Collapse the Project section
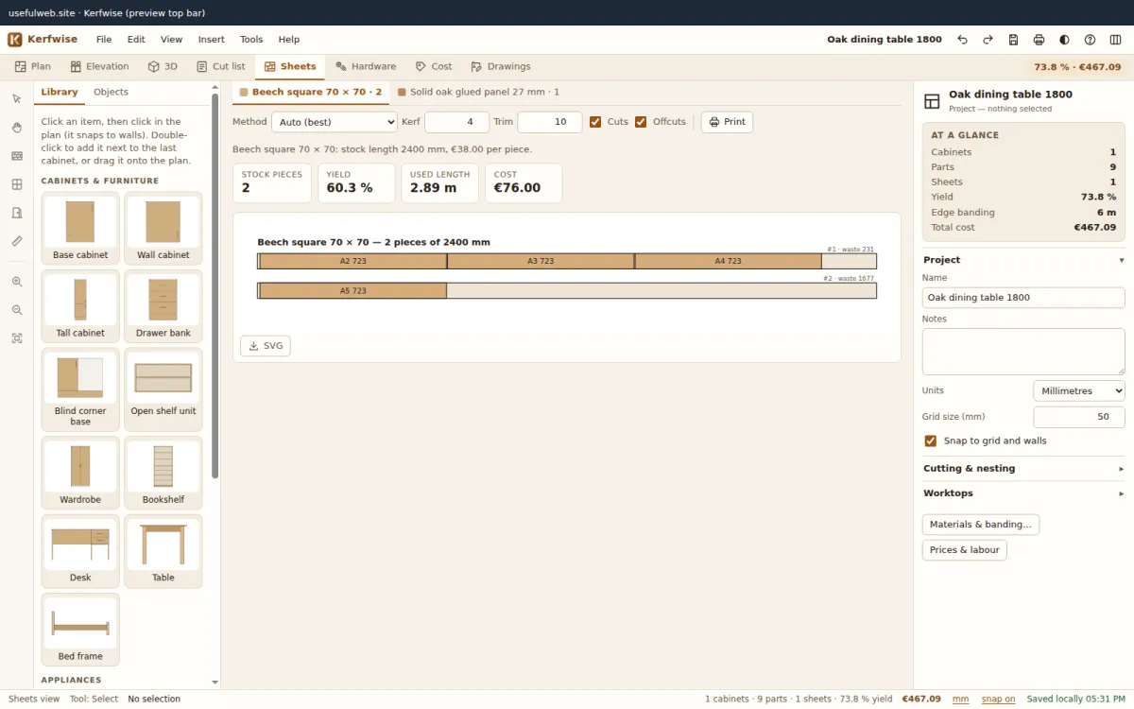The height and width of the screenshot is (709, 1134). pyautogui.click(x=1023, y=260)
